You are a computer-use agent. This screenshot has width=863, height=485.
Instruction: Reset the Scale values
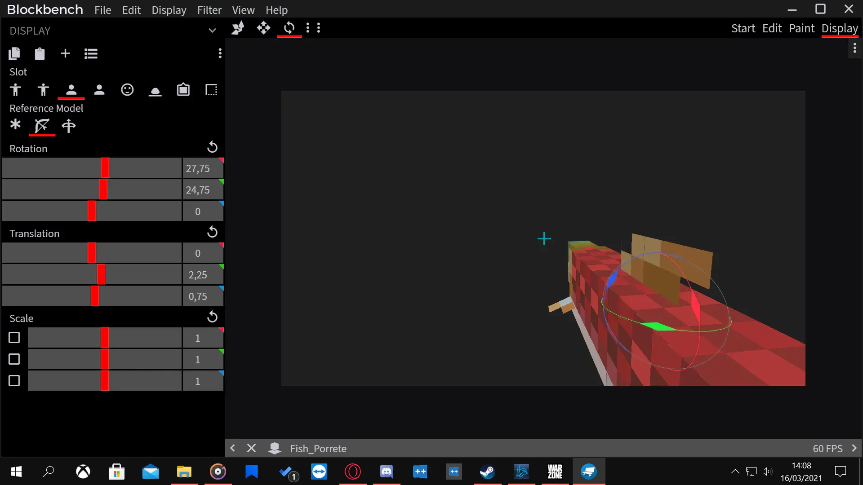[212, 317]
